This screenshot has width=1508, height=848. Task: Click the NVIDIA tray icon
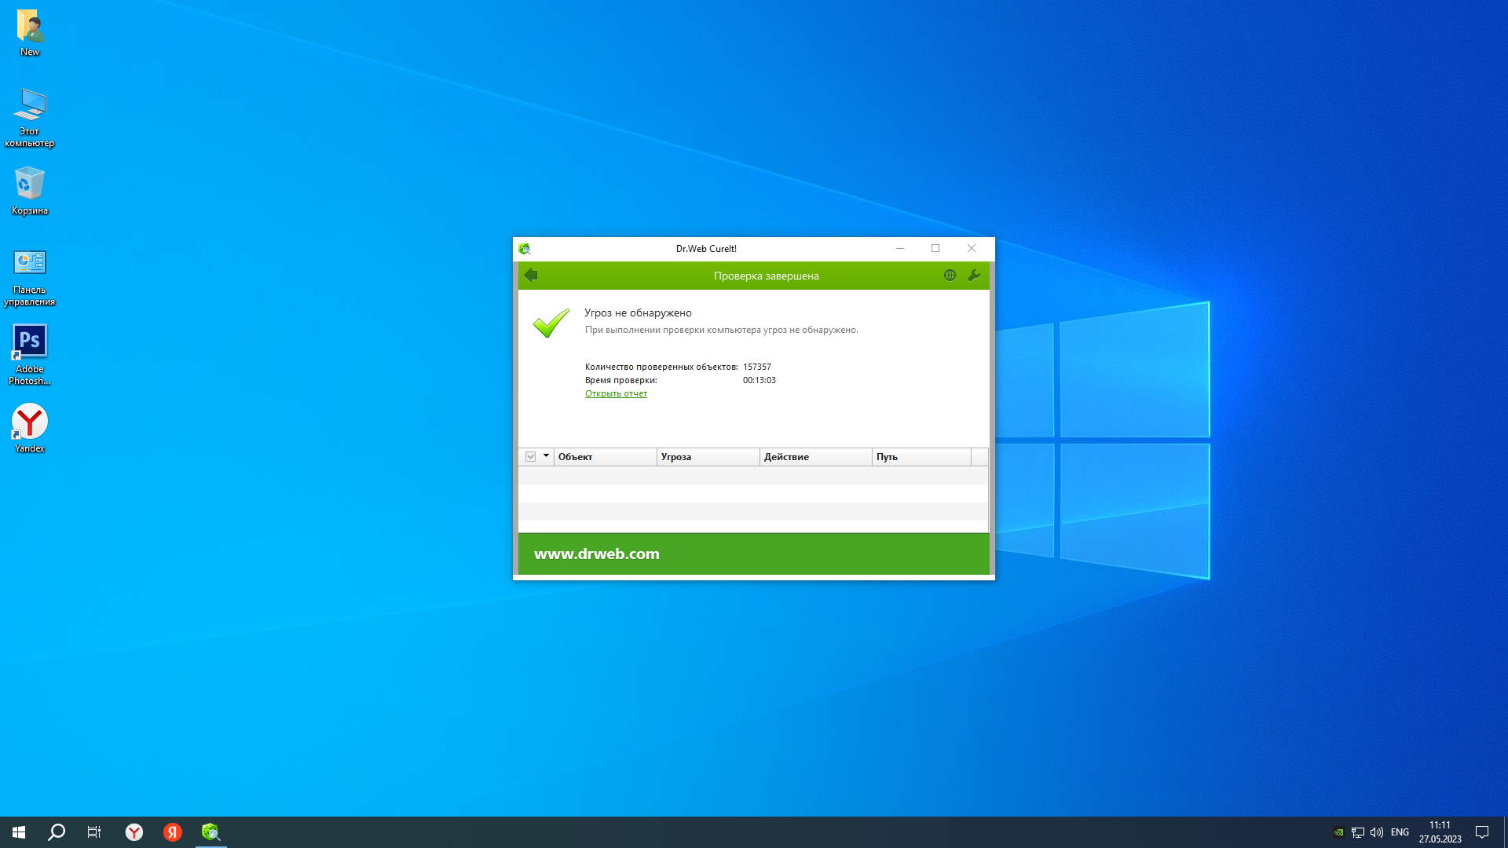click(x=1339, y=832)
